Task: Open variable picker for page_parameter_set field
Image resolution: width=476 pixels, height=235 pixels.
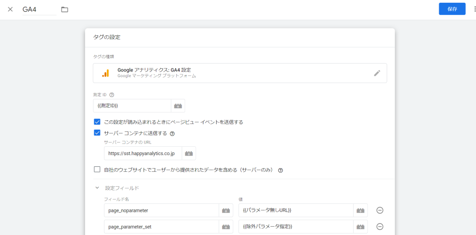Action: (x=226, y=227)
